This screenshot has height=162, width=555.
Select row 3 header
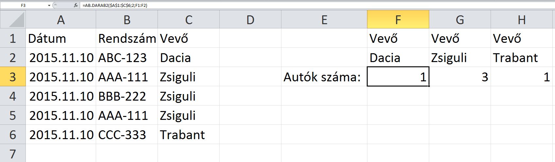[13, 77]
